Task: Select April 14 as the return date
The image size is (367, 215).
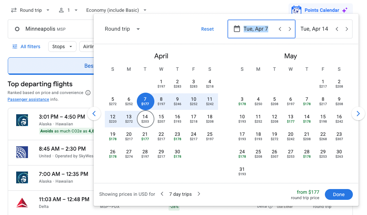Action: [x=145, y=119]
